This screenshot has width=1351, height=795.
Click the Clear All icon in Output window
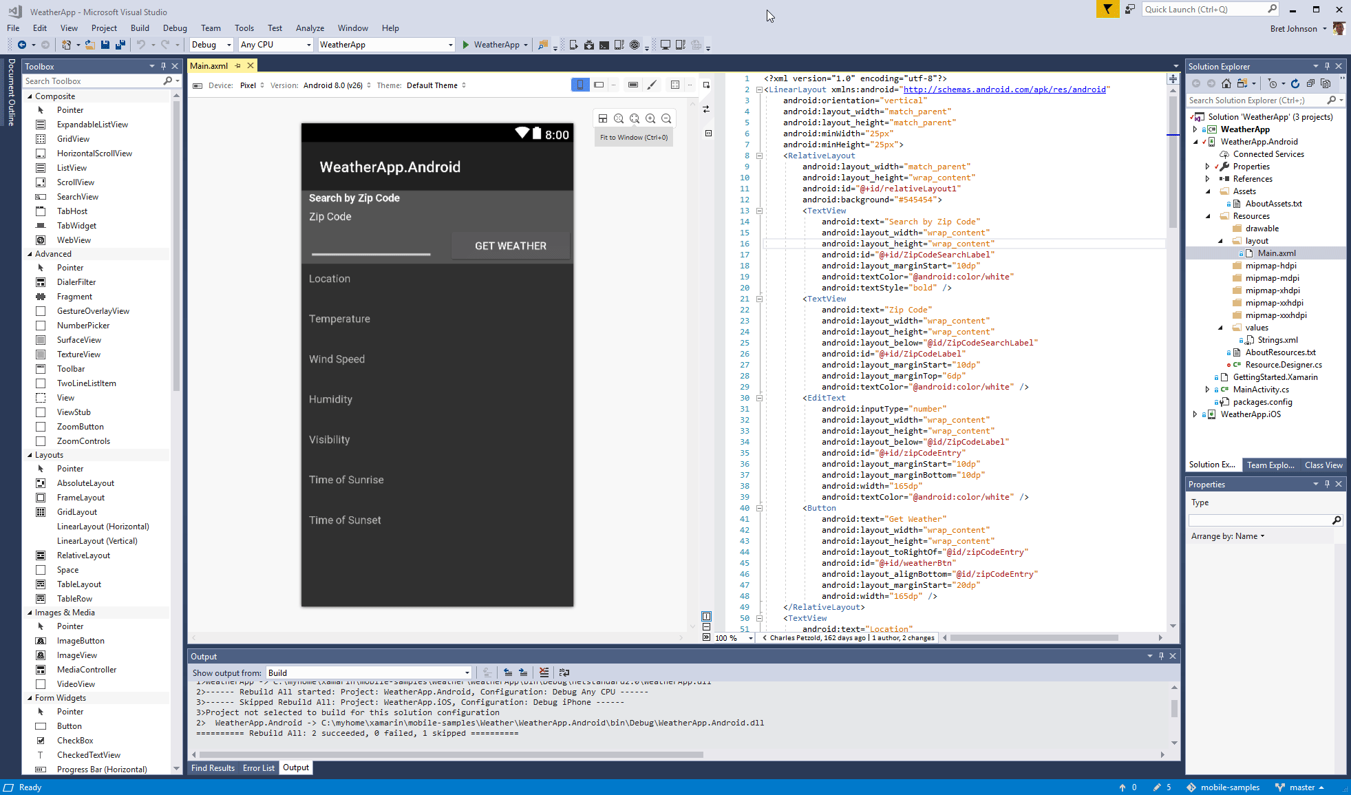pos(544,672)
